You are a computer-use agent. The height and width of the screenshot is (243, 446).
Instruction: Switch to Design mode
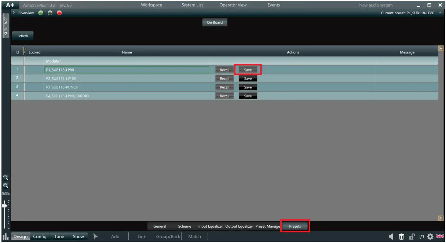coord(21,236)
